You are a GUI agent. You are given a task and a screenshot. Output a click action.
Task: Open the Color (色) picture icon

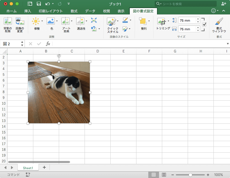point(51,21)
